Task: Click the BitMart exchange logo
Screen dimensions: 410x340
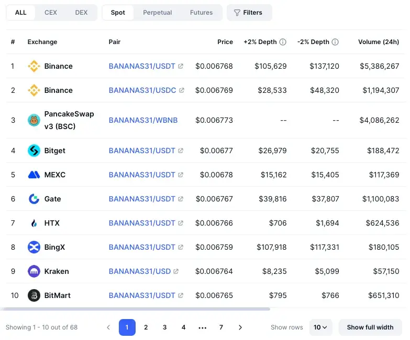Action: point(34,295)
